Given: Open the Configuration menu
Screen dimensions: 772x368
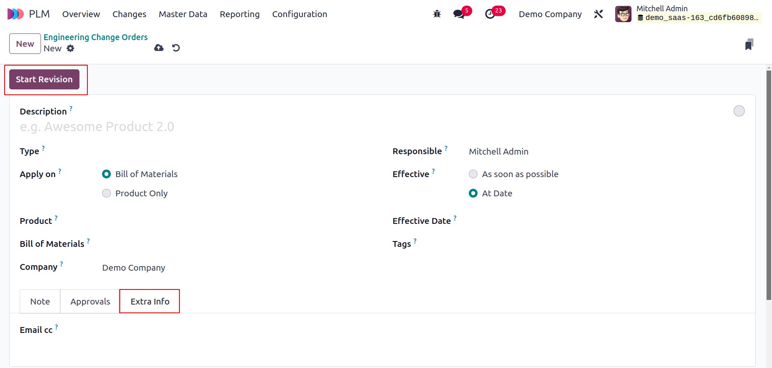Looking at the screenshot, I should [x=299, y=14].
